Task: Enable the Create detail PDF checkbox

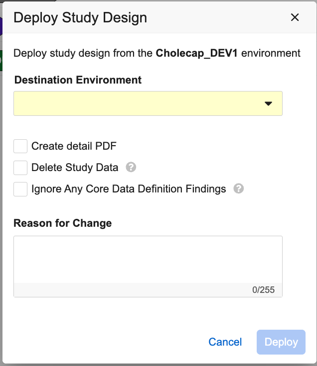Action: click(x=20, y=146)
